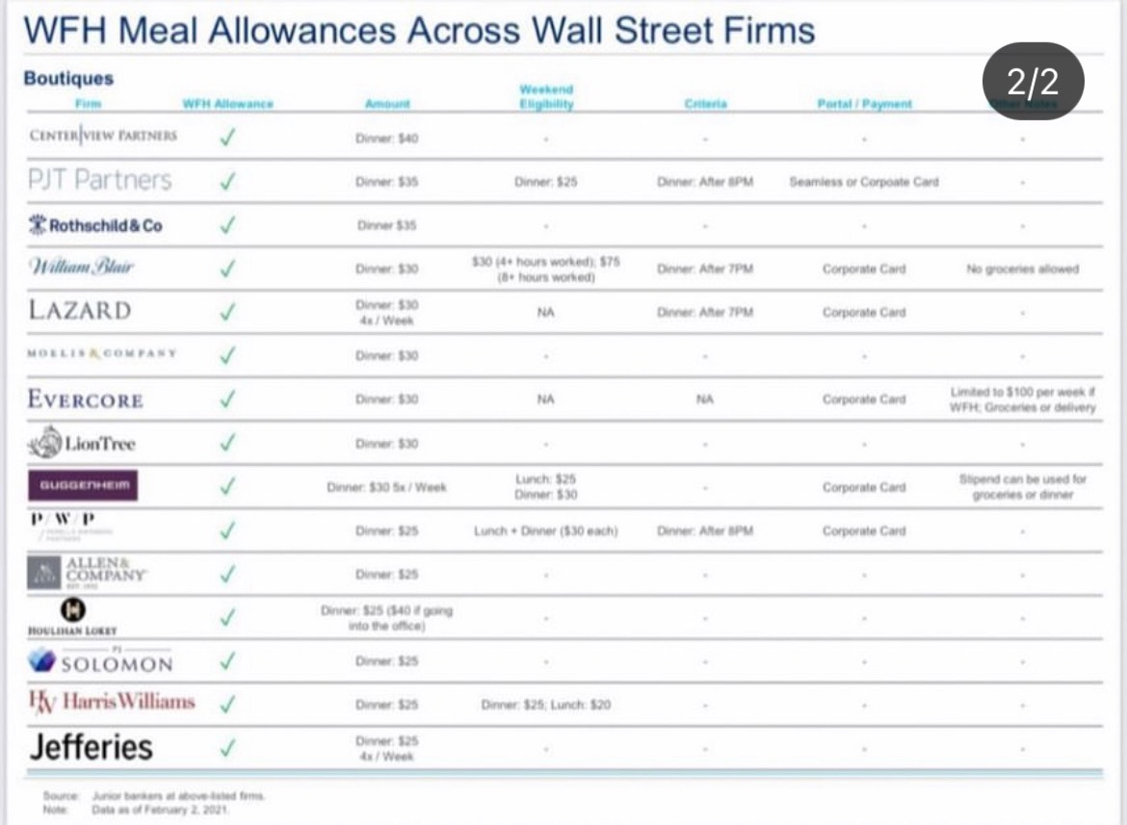
Task: Click the Weekend Eligibility column header
Action: click(x=546, y=97)
